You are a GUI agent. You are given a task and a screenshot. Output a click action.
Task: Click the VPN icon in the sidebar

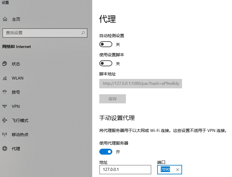(5, 106)
